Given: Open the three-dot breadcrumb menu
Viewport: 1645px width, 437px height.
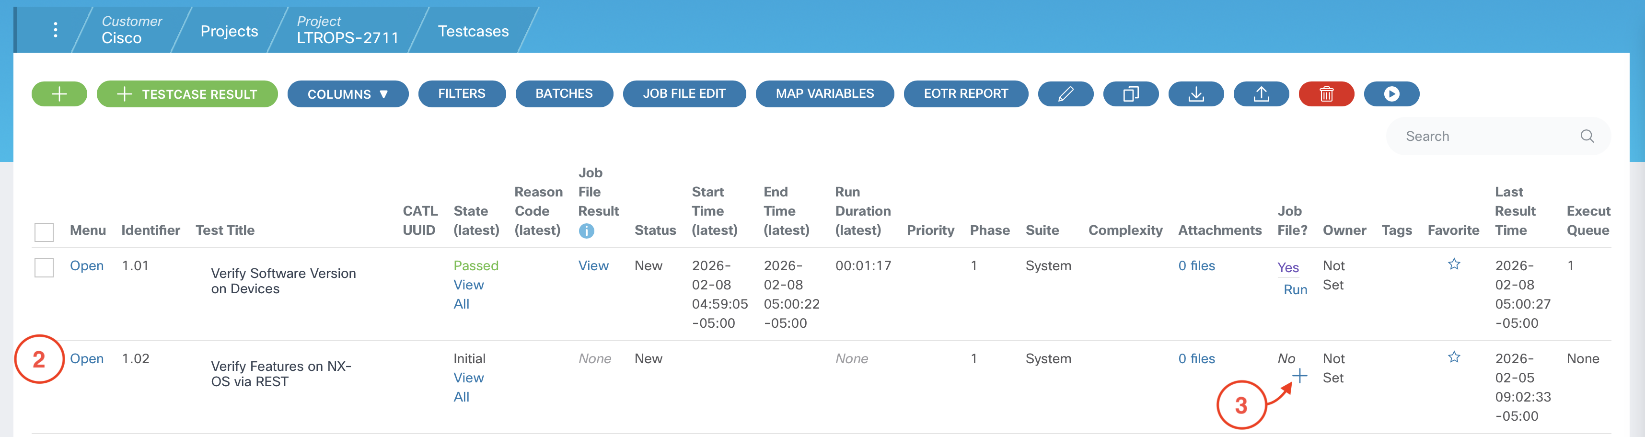Looking at the screenshot, I should click(x=56, y=30).
